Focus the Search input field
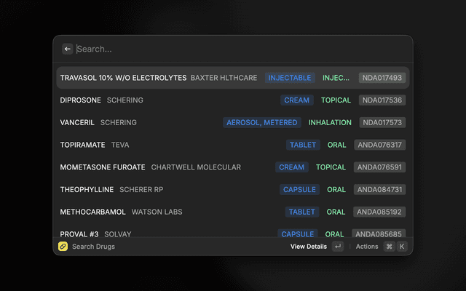Screen dimensions: 466x291 (x=240, y=49)
